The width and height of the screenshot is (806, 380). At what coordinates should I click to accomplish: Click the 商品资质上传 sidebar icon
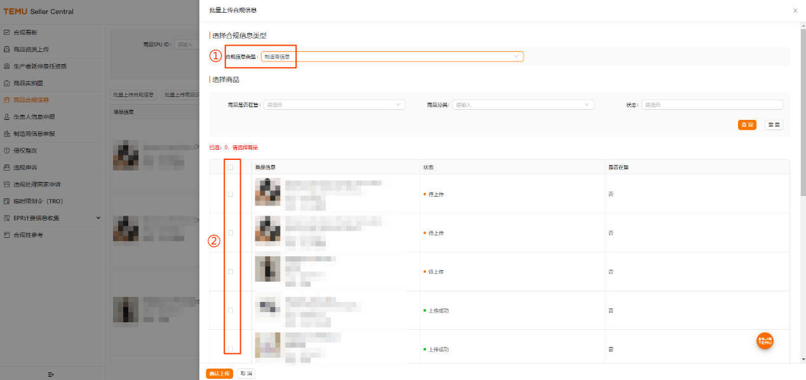point(6,49)
